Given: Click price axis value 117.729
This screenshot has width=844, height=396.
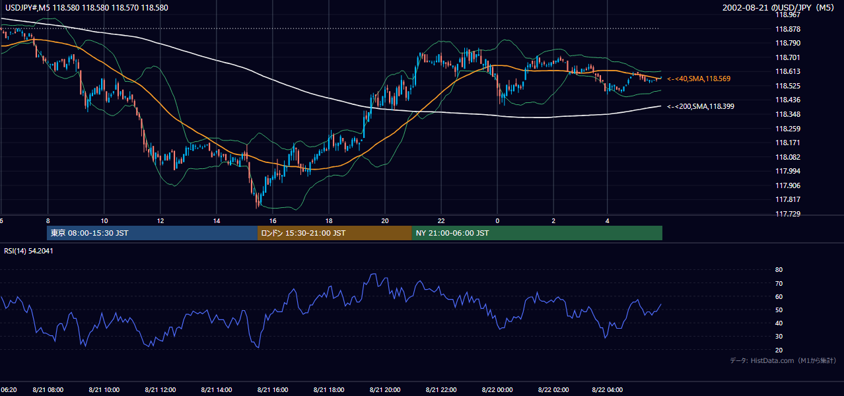Looking at the screenshot, I should [787, 214].
